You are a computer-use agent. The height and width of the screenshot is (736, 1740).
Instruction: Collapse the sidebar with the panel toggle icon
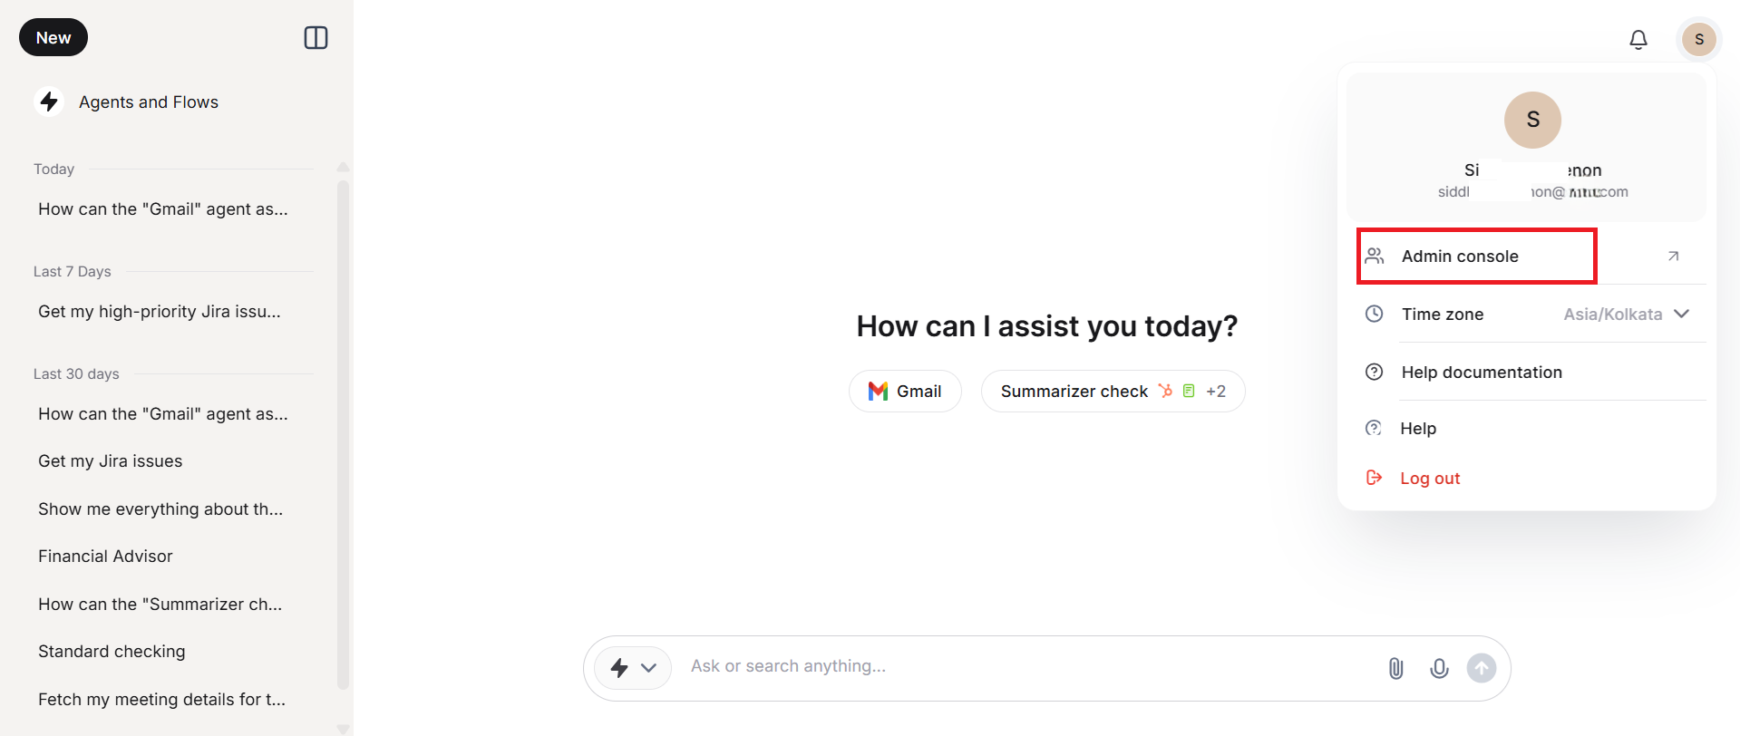pos(316,38)
